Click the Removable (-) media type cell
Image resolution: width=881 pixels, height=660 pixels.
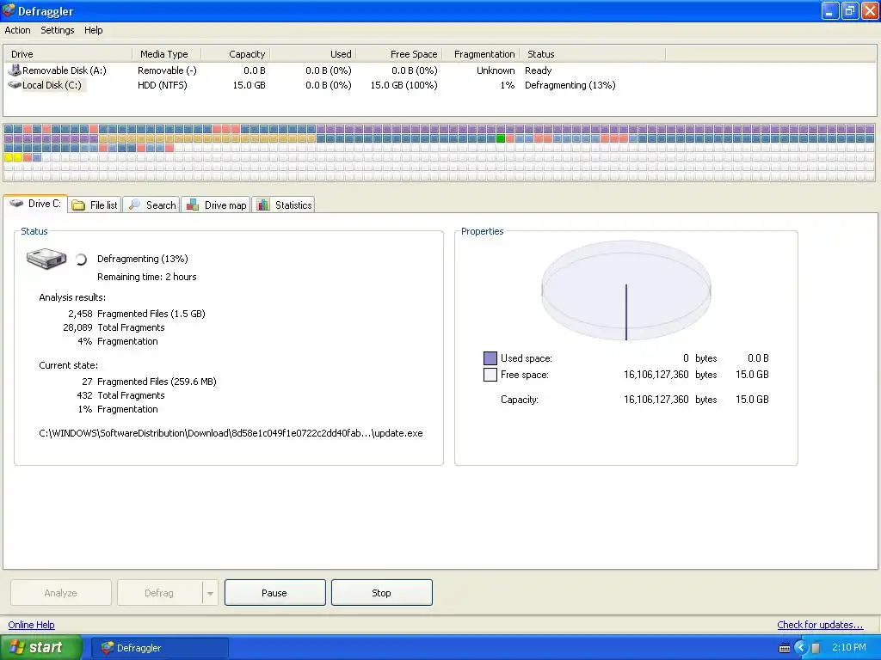(x=167, y=70)
